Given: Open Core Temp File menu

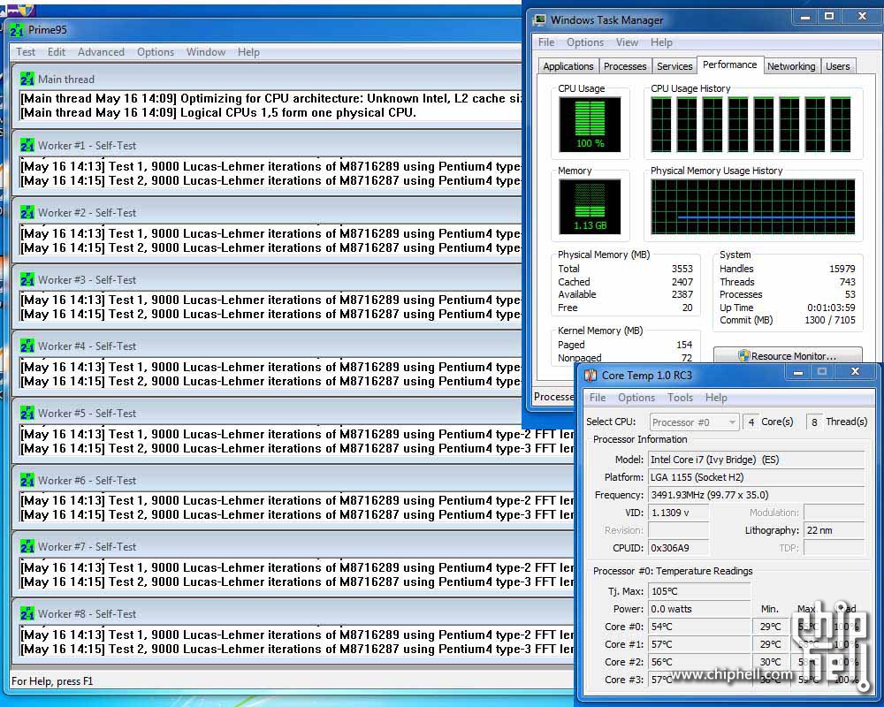Looking at the screenshot, I should point(597,398).
